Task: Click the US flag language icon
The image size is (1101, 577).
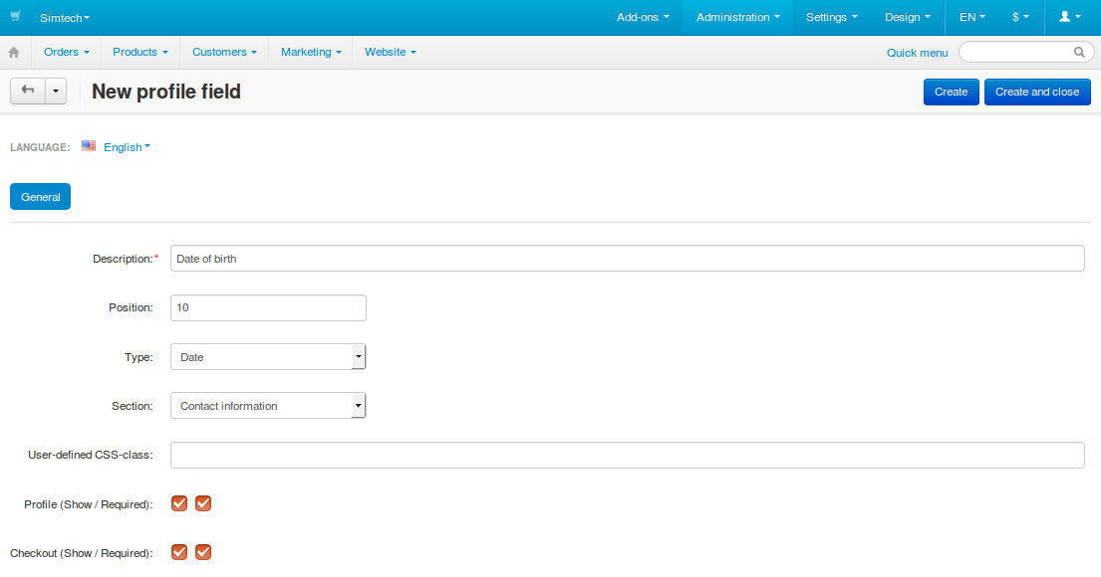Action: coord(89,146)
